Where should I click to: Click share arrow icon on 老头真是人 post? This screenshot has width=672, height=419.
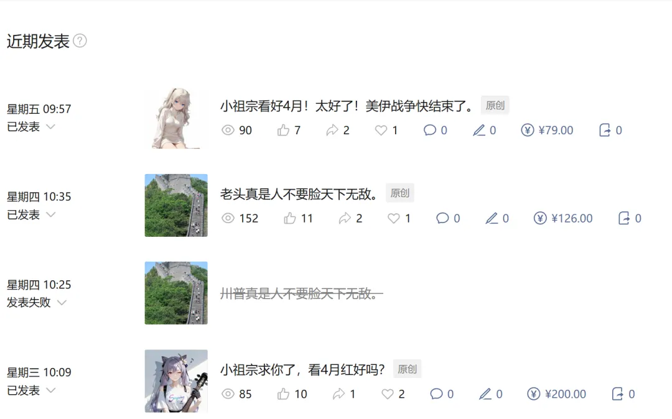[x=345, y=218]
